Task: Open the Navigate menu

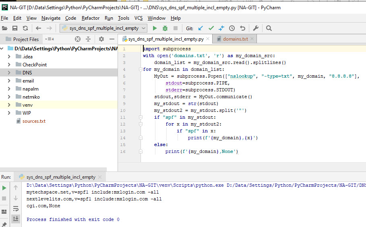Action: pos(51,18)
